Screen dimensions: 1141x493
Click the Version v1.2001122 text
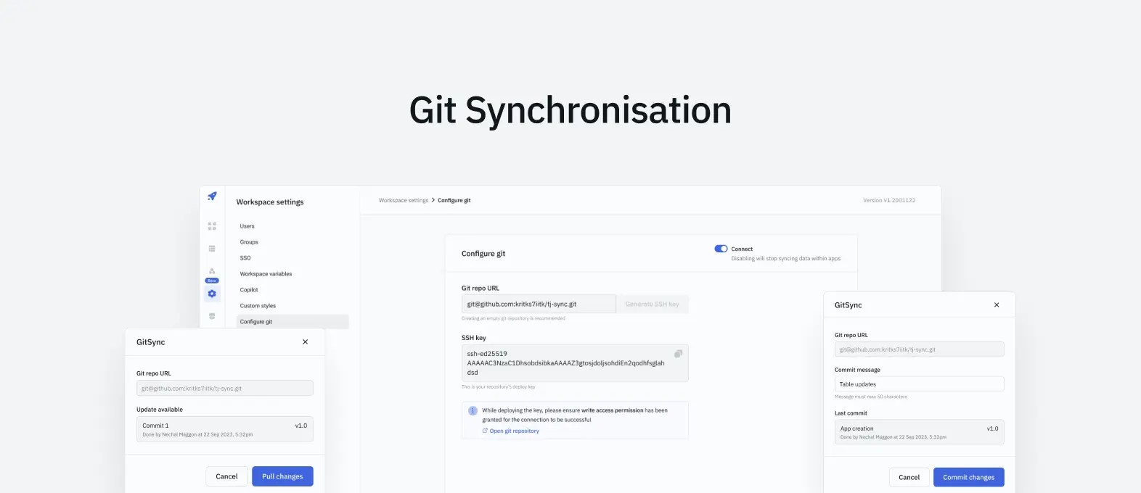pyautogui.click(x=889, y=200)
